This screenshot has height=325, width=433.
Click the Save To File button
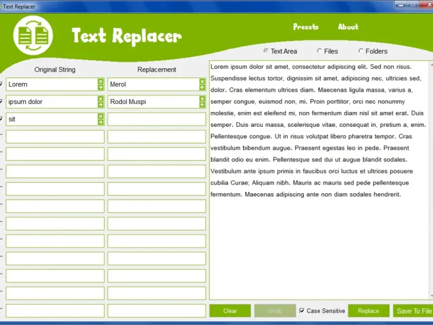click(413, 311)
